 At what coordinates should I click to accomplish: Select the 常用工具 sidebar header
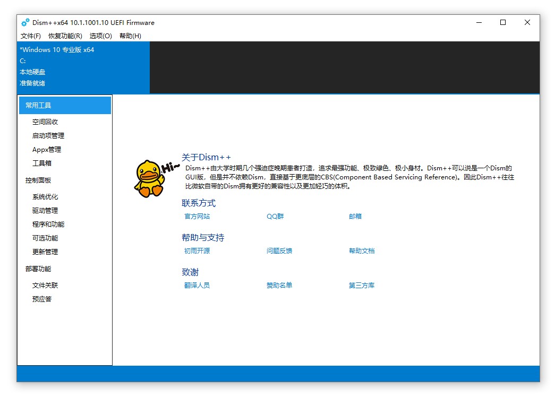tap(65, 106)
